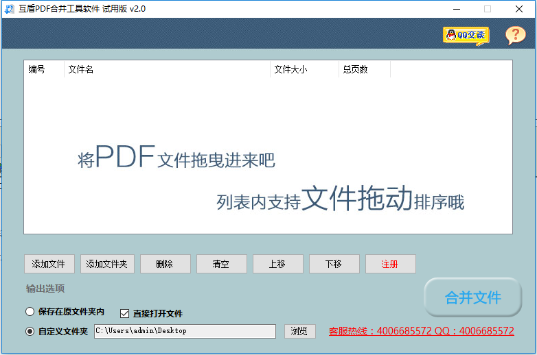Click the 添加文件 button
537x355 pixels.
click(x=49, y=264)
